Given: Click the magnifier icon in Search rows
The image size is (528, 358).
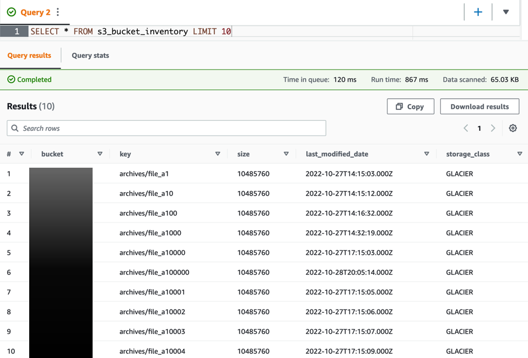Looking at the screenshot, I should coord(14,127).
